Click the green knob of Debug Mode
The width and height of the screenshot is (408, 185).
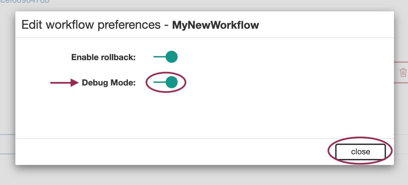tap(172, 82)
